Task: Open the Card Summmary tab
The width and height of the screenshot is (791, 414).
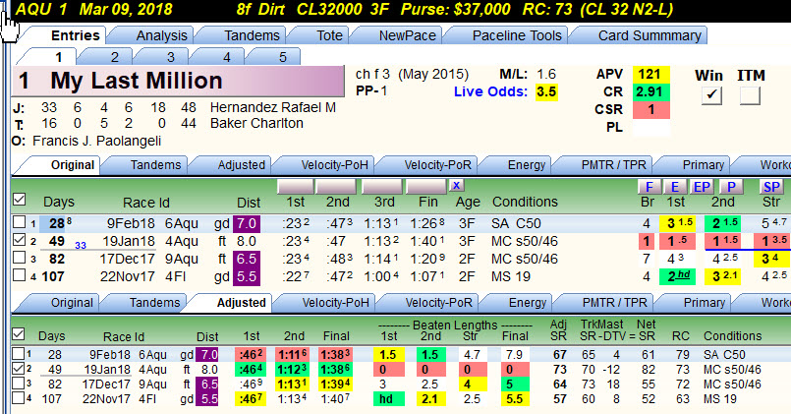Action: [650, 35]
